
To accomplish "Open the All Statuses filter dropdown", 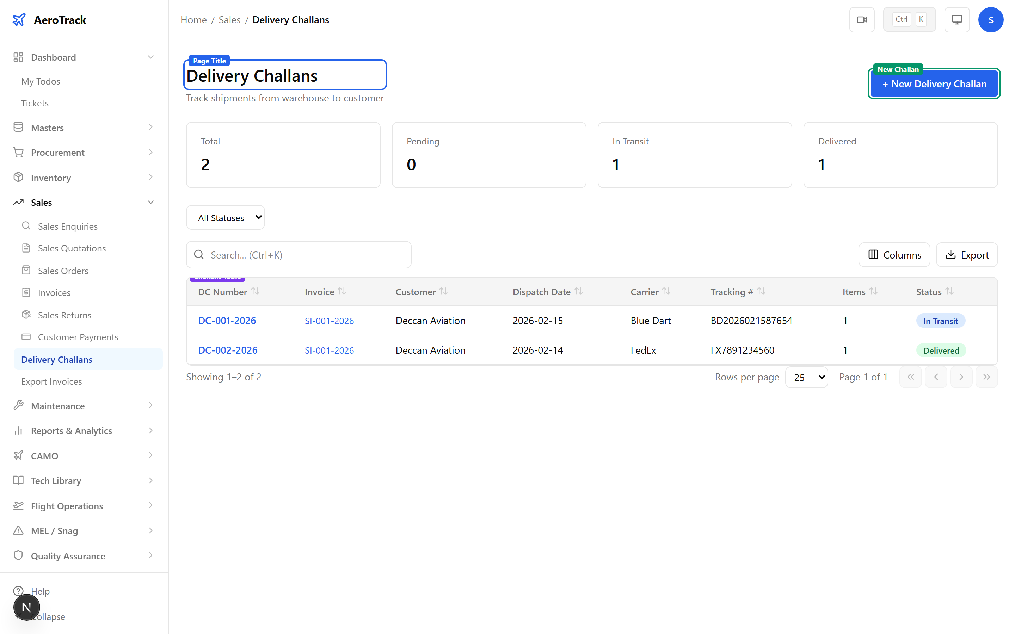I will (225, 217).
